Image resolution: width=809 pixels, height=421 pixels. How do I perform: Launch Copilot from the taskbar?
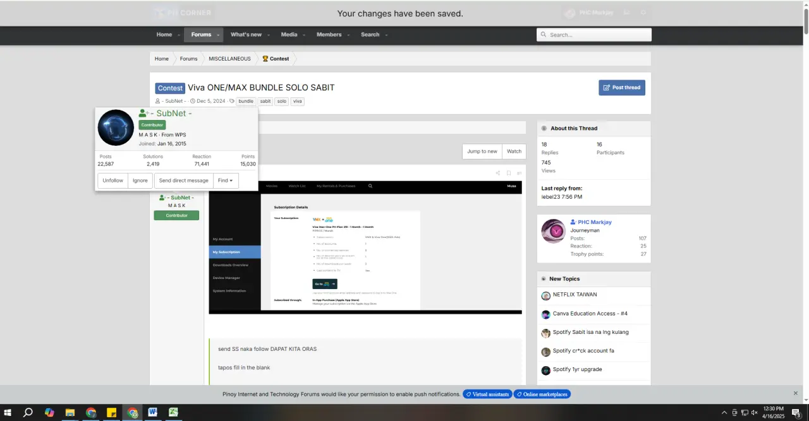point(49,413)
